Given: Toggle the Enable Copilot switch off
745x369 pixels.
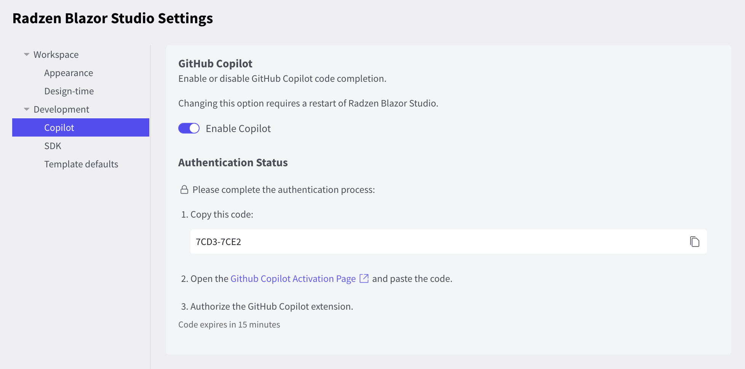Looking at the screenshot, I should click(189, 128).
